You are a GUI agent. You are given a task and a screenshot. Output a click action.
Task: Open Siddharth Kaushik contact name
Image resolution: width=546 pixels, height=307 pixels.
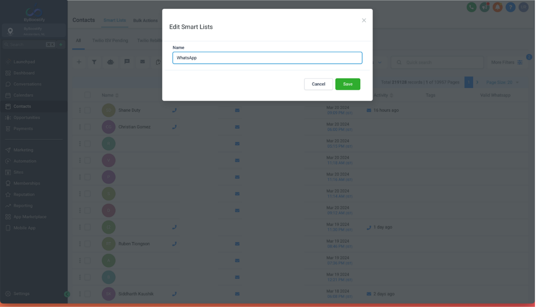[x=136, y=294]
